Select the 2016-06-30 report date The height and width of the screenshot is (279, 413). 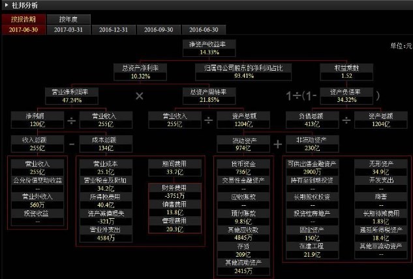(204, 29)
